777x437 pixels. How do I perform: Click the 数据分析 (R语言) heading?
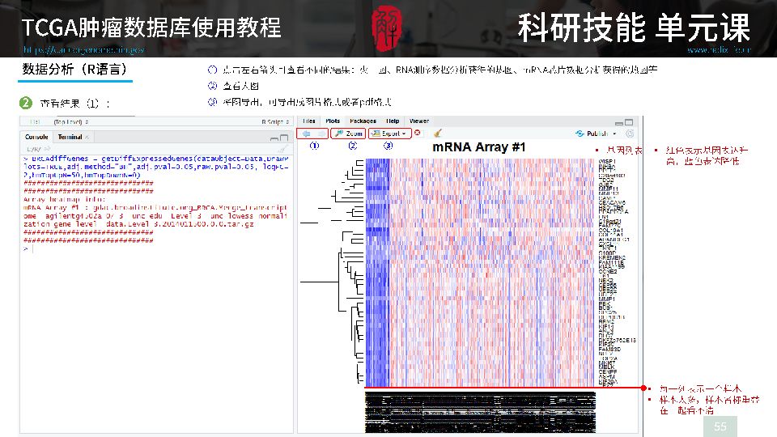tap(74, 69)
